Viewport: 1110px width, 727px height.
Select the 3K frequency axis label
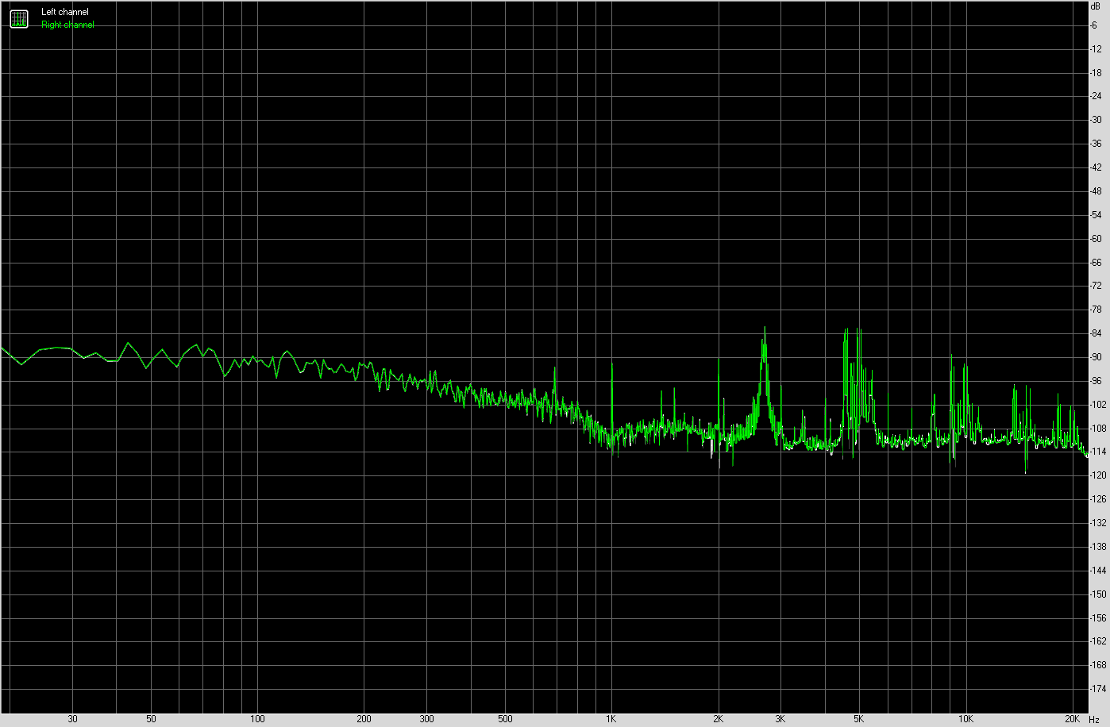tap(780, 719)
